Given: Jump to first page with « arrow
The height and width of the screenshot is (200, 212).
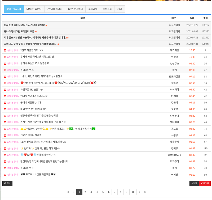Looking at the screenshot, I should (68, 192).
